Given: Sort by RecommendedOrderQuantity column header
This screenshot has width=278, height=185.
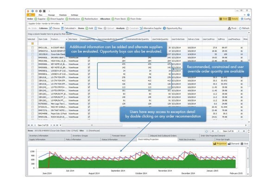Looking at the screenshot, I should click(112, 39).
